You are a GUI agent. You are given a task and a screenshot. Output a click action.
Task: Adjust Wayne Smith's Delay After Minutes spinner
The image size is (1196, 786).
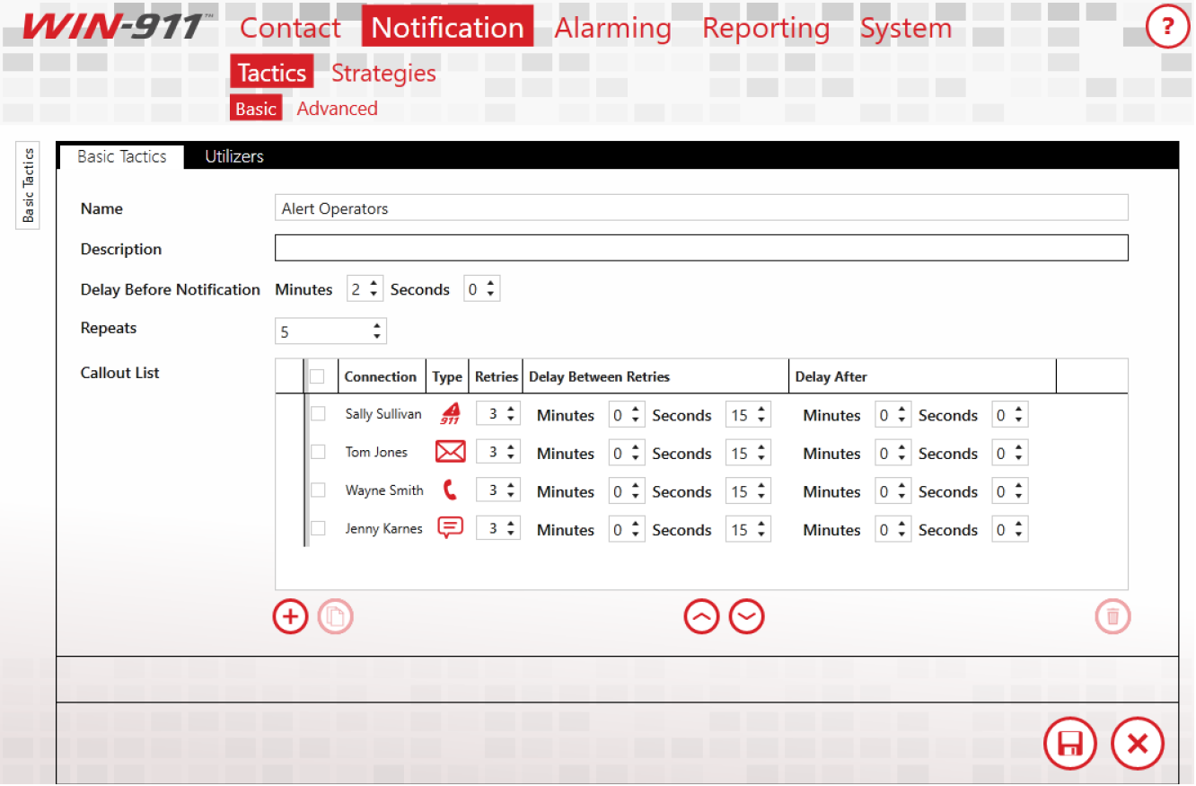[893, 491]
